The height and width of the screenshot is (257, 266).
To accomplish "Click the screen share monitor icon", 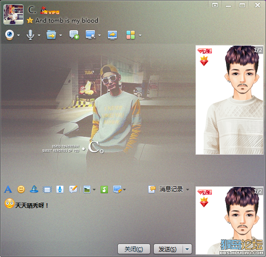I will point(112,35).
